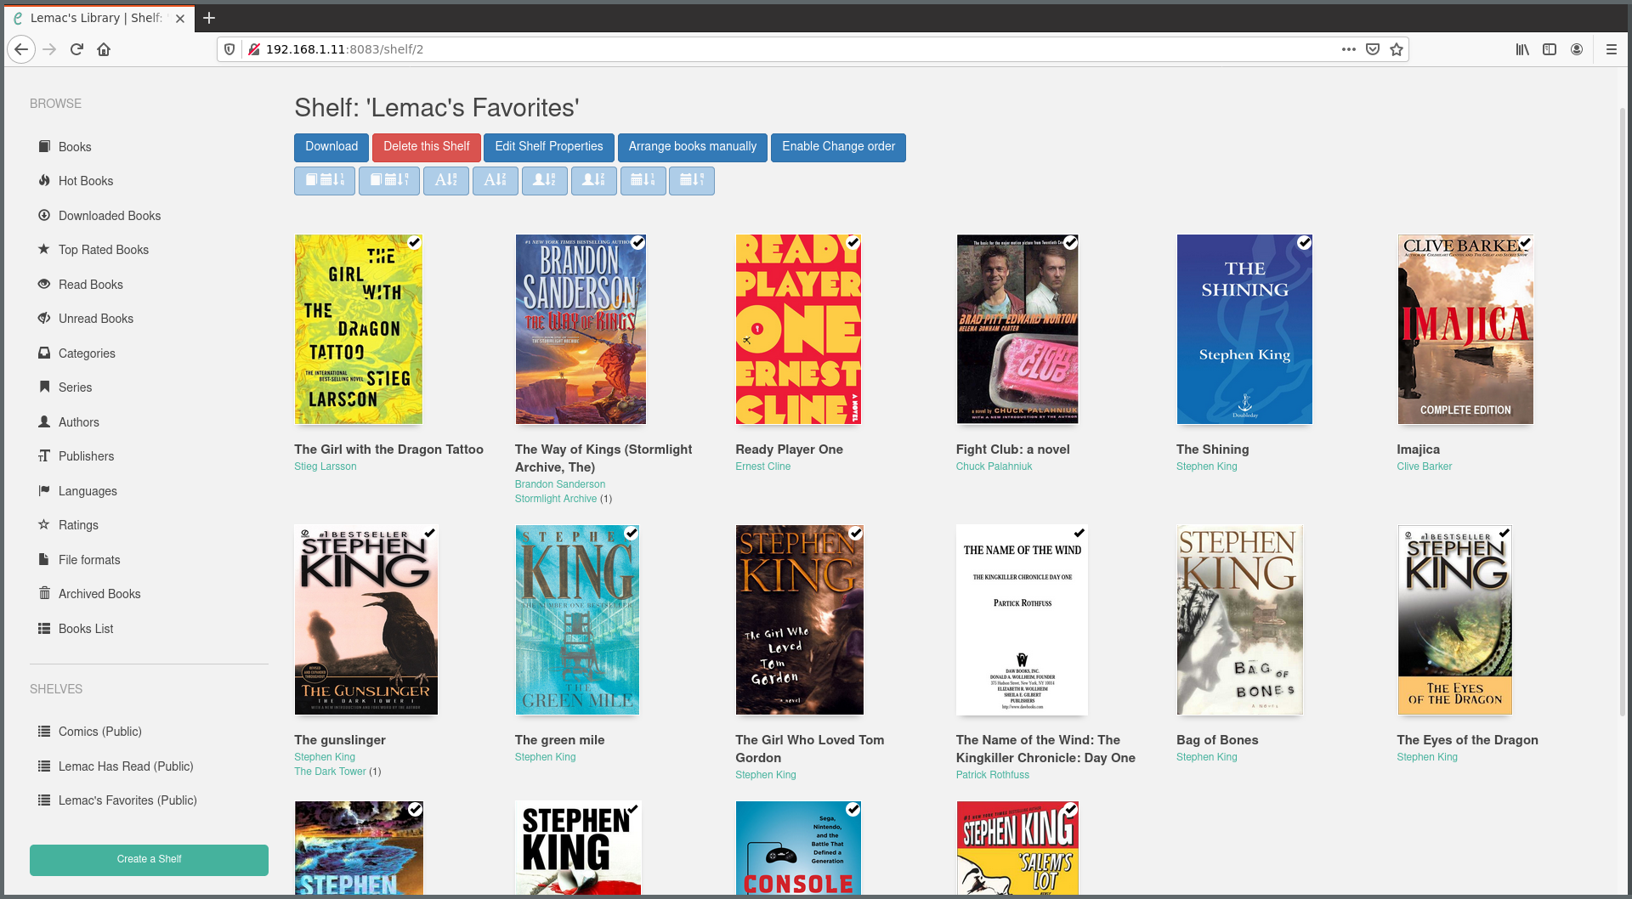Viewport: 1632px width, 899px height.
Task: Click author link Patrick Rothfuss
Action: point(992,775)
